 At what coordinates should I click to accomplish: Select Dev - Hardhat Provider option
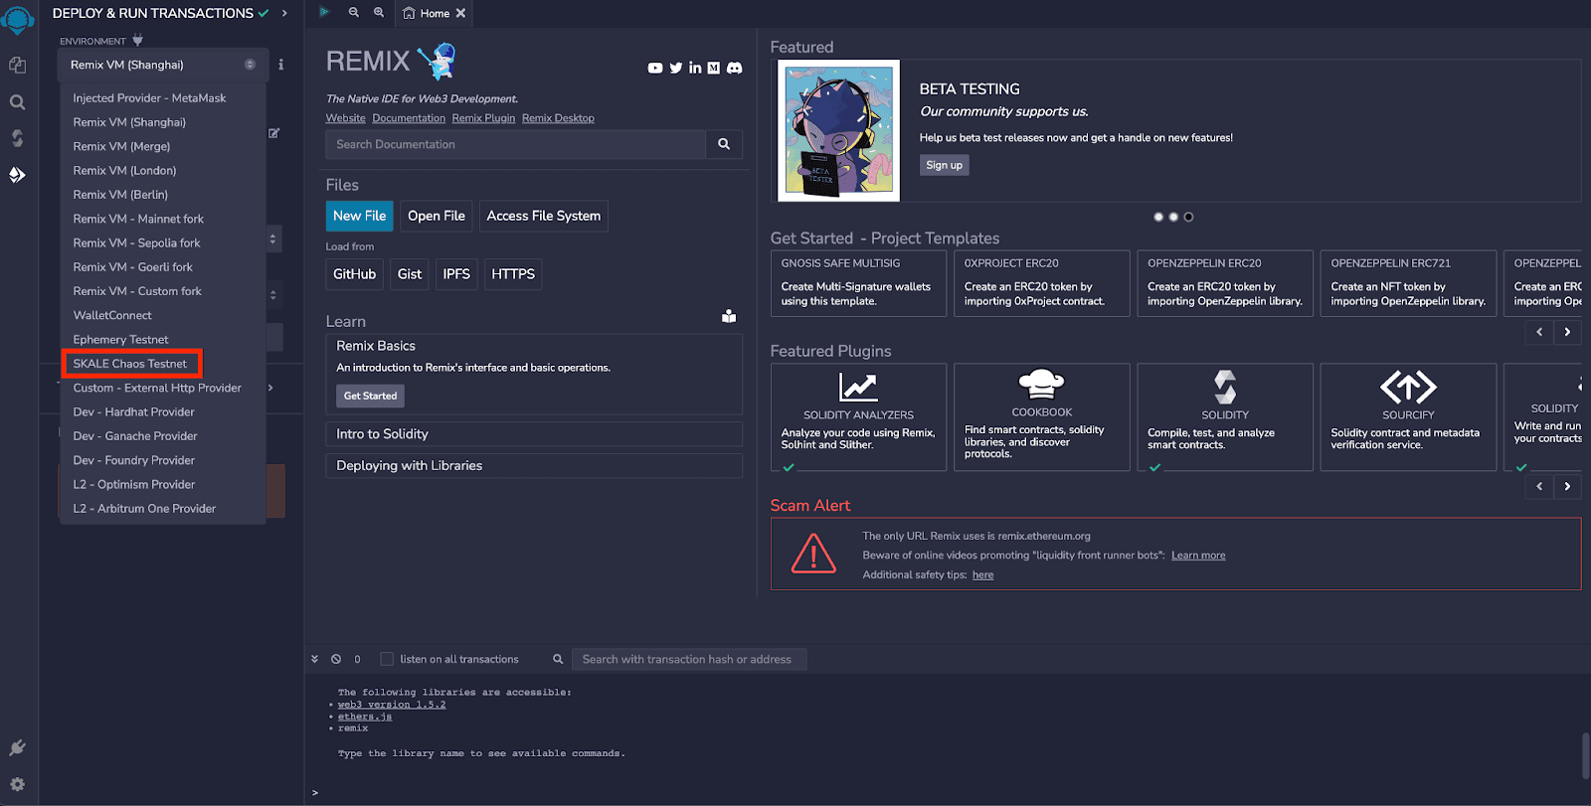point(133,412)
